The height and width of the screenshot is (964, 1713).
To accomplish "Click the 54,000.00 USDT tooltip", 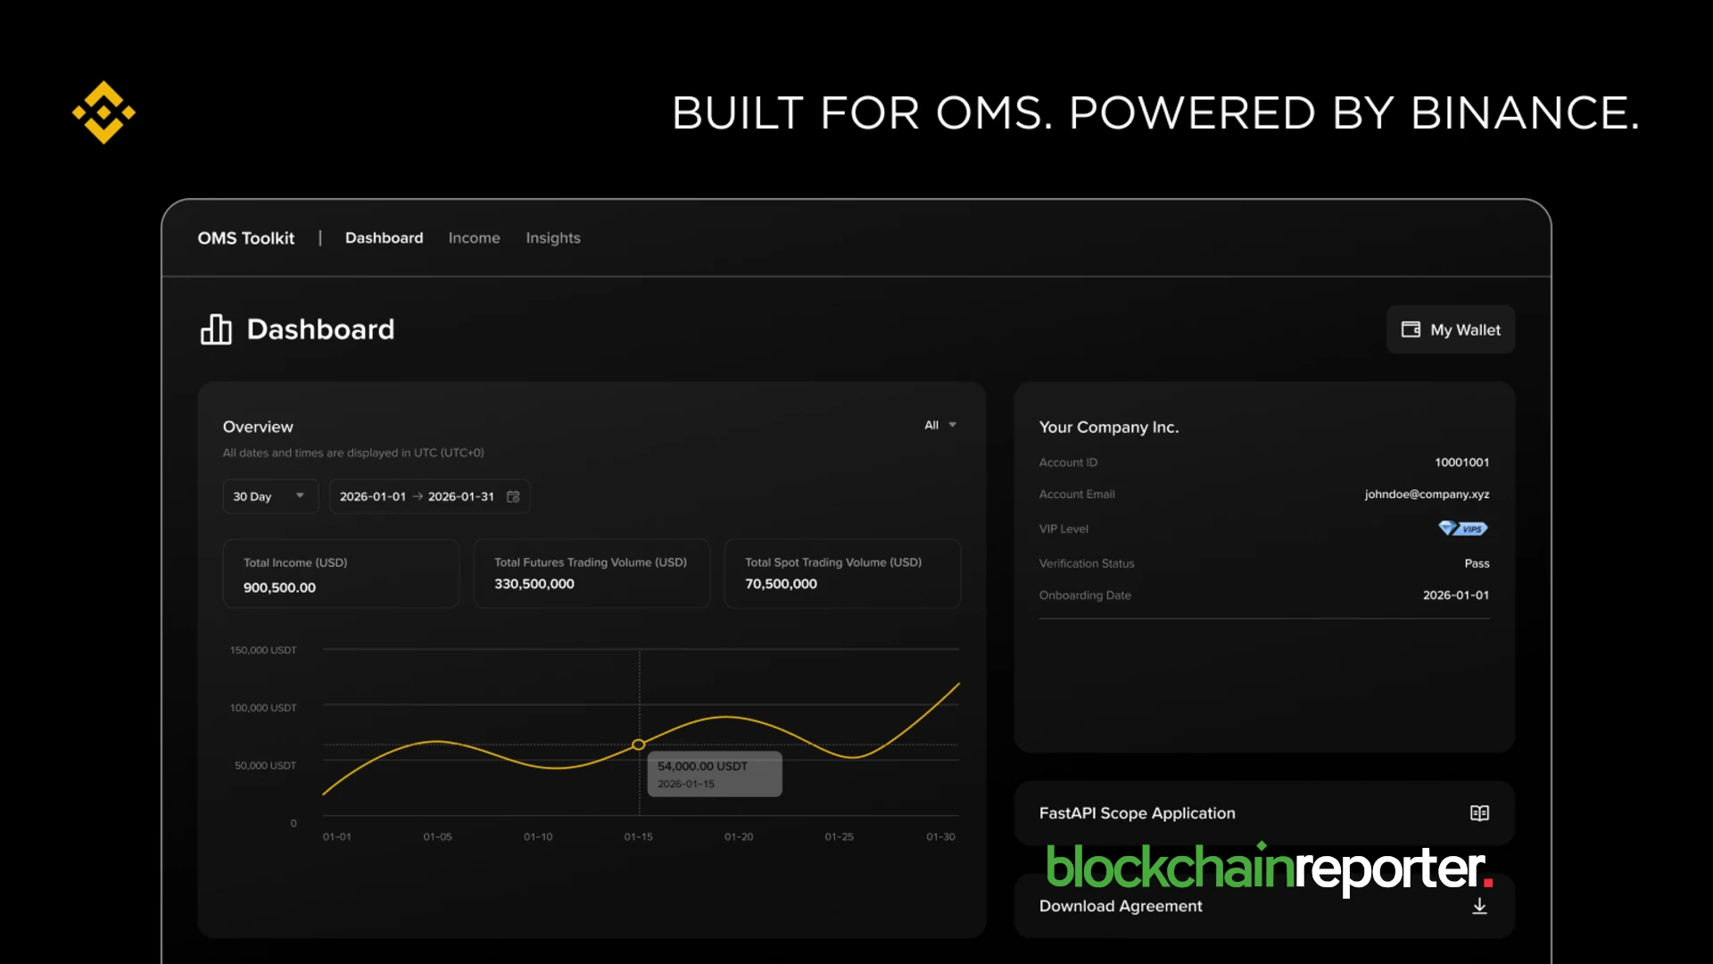I will pyautogui.click(x=715, y=774).
